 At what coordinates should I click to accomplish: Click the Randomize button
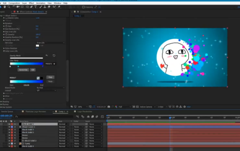coord(23,70)
